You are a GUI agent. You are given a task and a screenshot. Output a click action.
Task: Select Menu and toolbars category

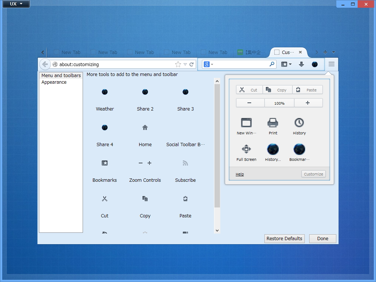61,75
